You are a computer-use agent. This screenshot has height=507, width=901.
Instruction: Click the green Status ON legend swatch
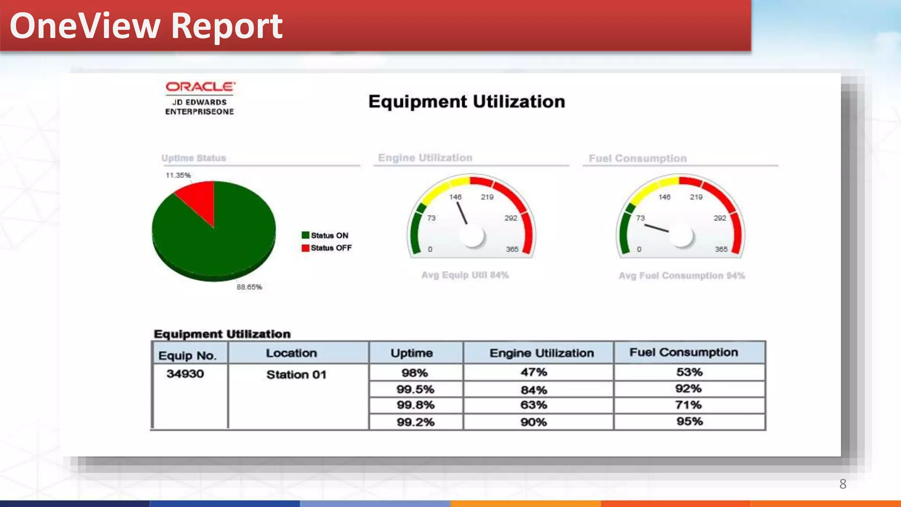pyautogui.click(x=305, y=235)
